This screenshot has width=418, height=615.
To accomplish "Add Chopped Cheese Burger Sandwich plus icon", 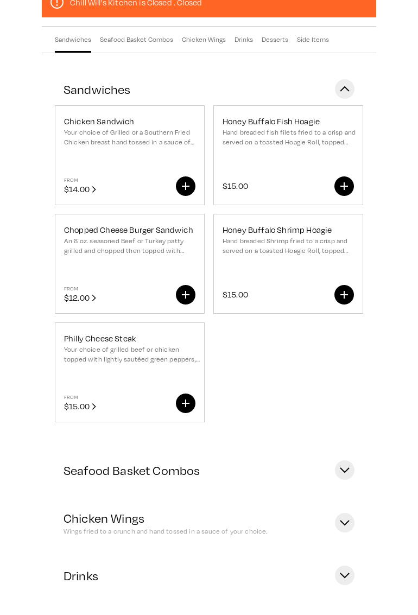I will [186, 295].
